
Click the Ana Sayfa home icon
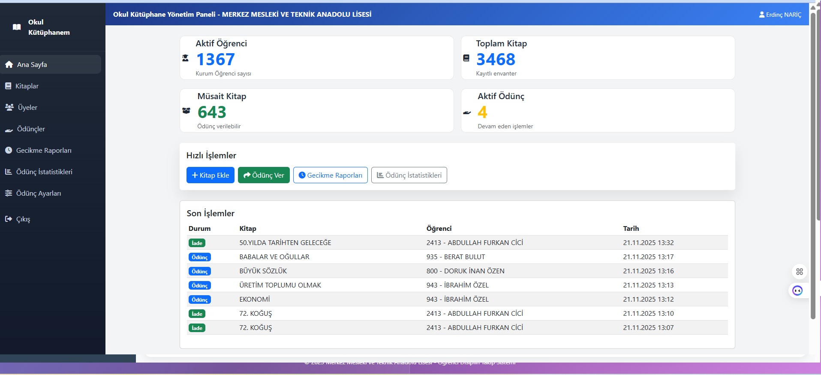(x=9, y=64)
